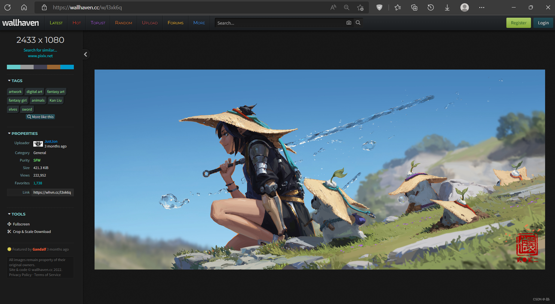
Task: Select the fantasy girl tag
Action: click(18, 100)
